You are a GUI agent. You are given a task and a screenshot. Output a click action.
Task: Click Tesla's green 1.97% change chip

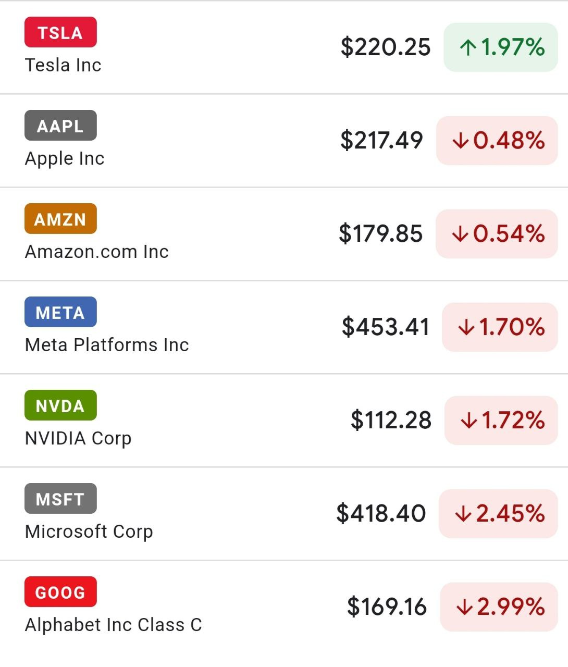501,47
